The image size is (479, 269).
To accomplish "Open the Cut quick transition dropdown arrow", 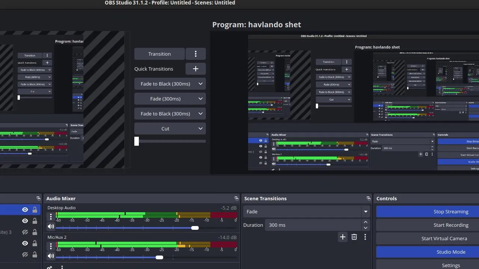I will coord(201,129).
